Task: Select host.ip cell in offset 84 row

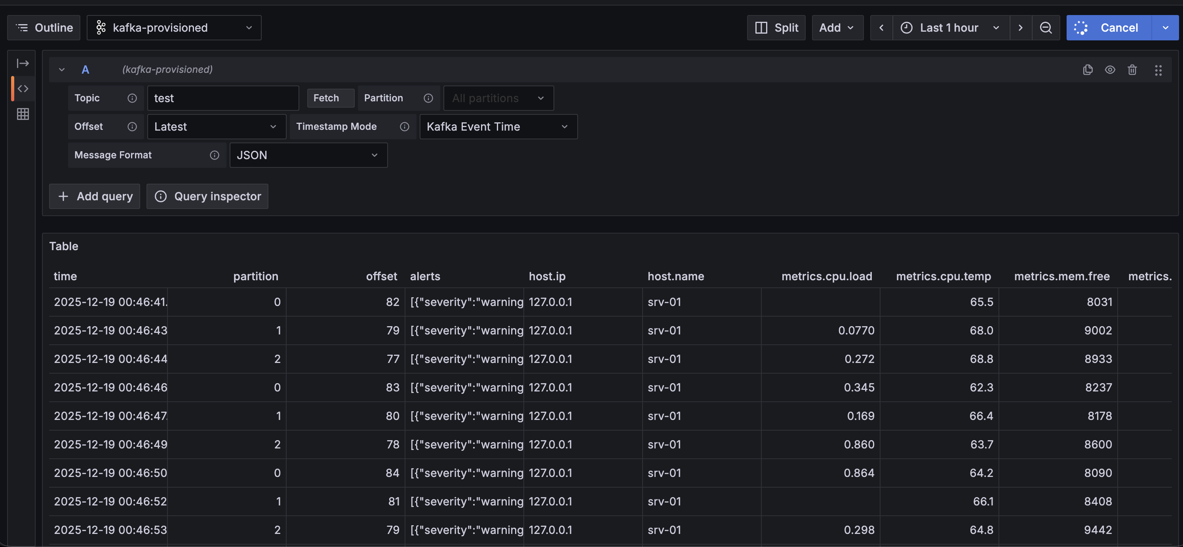Action: [x=583, y=473]
